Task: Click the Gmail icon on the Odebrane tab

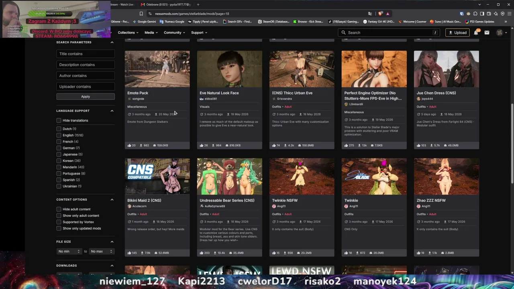Action: [143, 4]
